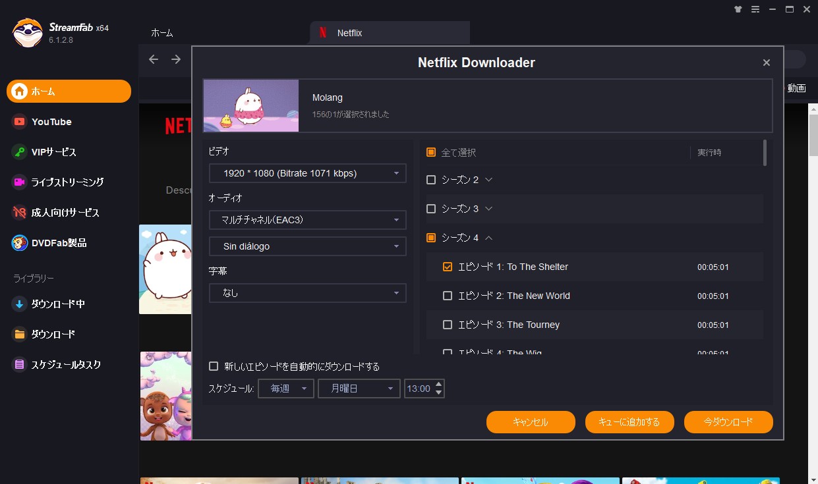Click the Netflix N tab icon
Screen dimensions: 818x484
click(323, 33)
